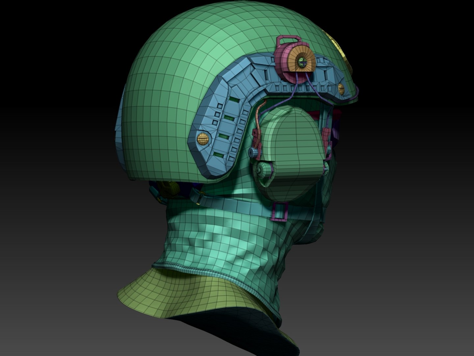The width and height of the screenshot is (474, 356).
Task: Click the pink chin strap buckle
Action: click(280, 212)
